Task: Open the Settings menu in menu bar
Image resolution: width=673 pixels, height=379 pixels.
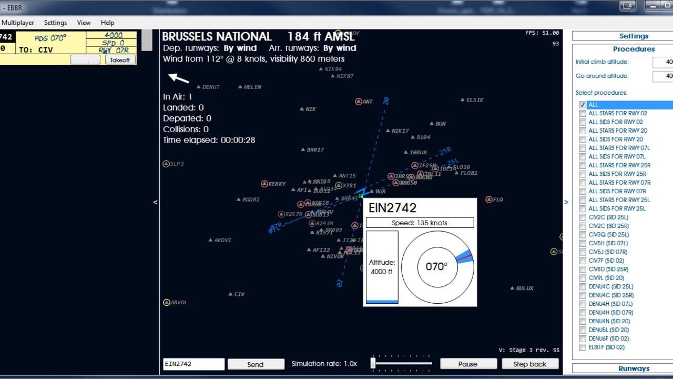Action: (55, 23)
